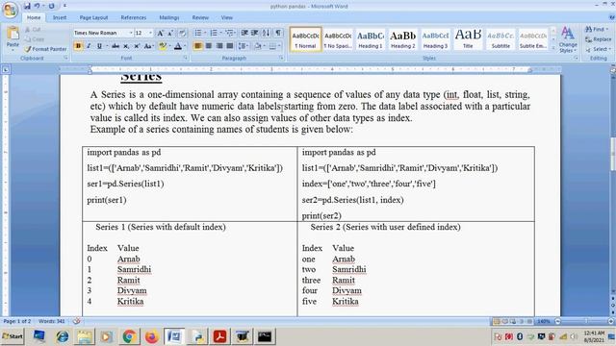Click the Replace button
Image resolution: width=616 pixels, height=346 pixels.
click(x=598, y=39)
